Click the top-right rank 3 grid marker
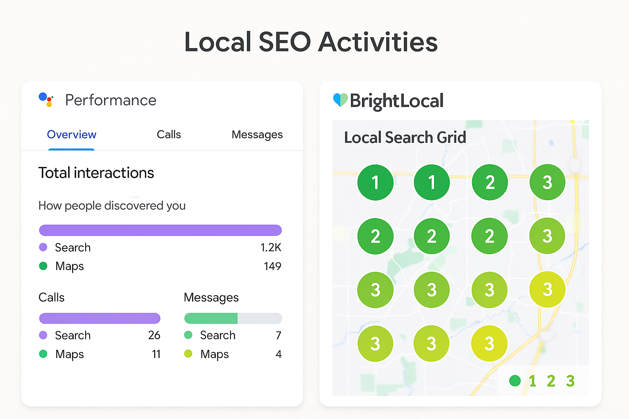The height and width of the screenshot is (419, 629). pos(547,182)
